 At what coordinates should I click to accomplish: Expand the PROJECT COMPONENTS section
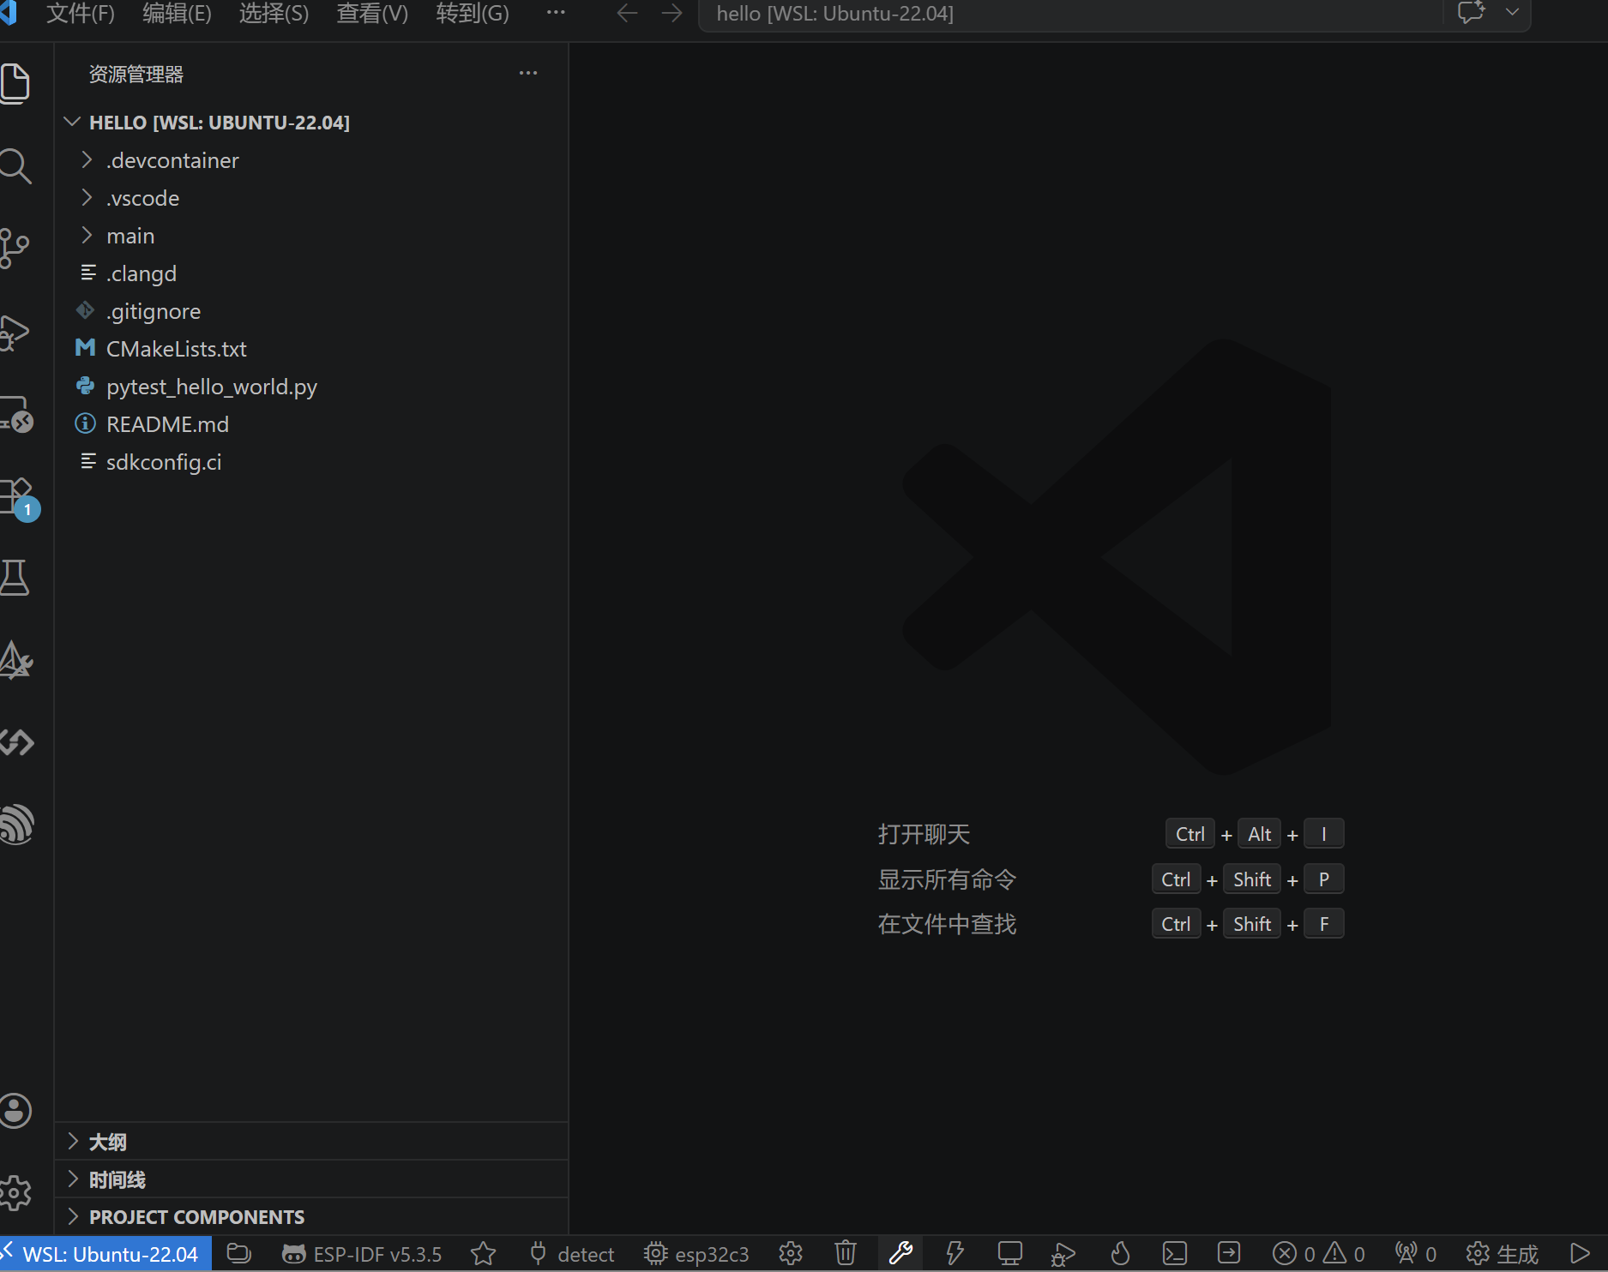[311, 1217]
